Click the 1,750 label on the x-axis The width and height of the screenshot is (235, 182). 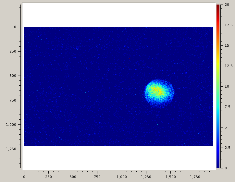[x=195, y=177]
